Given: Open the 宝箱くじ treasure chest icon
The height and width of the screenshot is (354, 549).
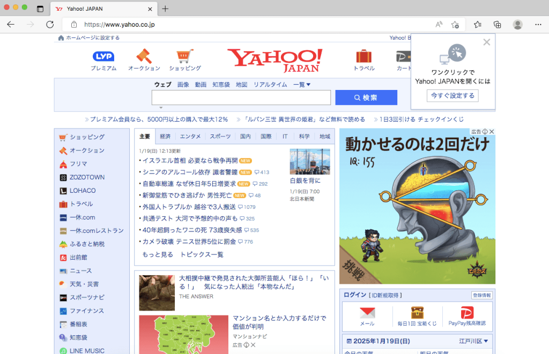Looking at the screenshot, I should [417, 313].
